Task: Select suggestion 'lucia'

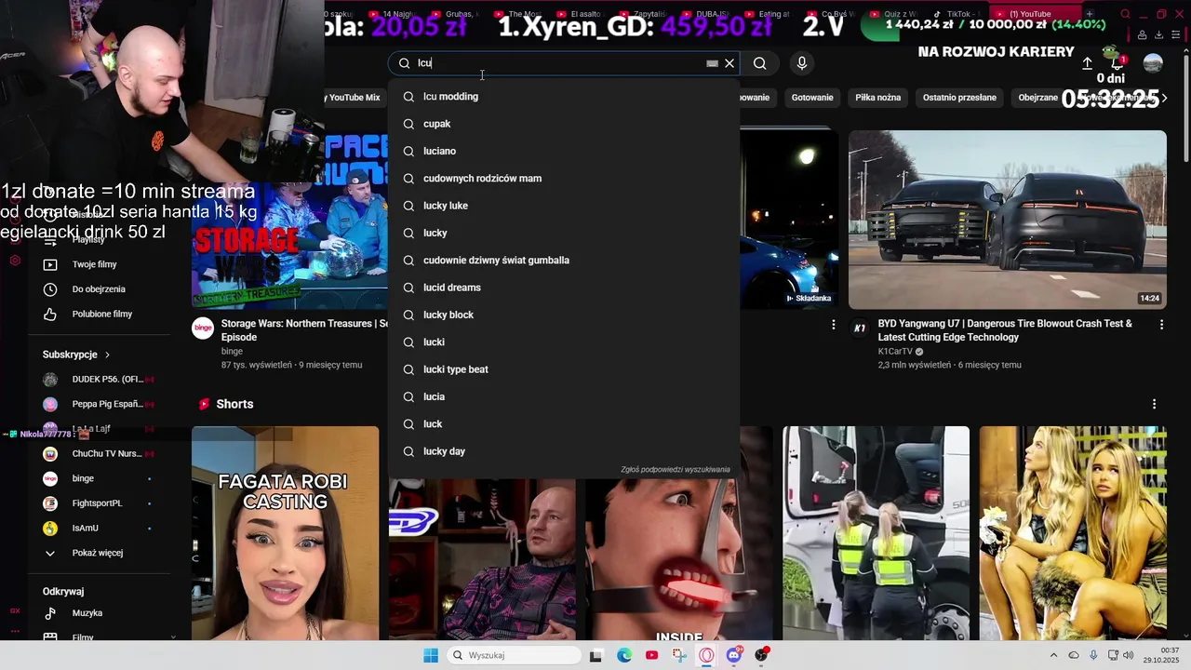Action: click(x=564, y=396)
